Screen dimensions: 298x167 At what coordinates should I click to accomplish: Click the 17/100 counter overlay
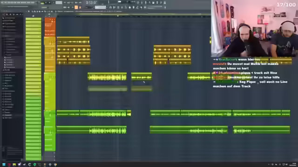click(x=286, y=5)
